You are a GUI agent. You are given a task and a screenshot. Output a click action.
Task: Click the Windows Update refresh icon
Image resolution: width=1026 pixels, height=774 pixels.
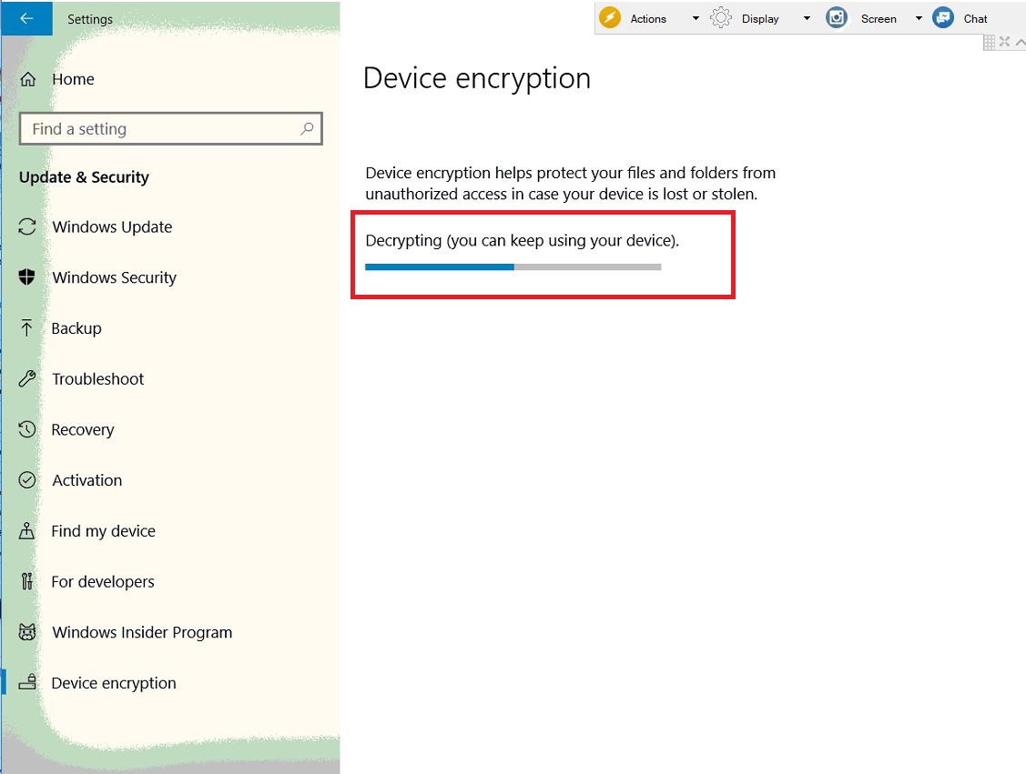(x=26, y=226)
